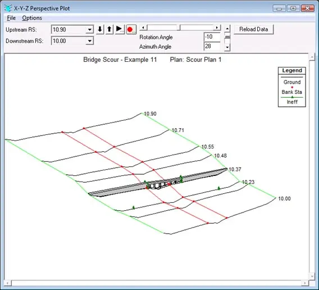Viewport: 319px width, 290px height.
Task: Click the azimuth scrollbar down arrow
Action: pyautogui.click(x=227, y=47)
